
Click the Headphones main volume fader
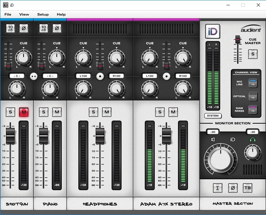coord(100,136)
